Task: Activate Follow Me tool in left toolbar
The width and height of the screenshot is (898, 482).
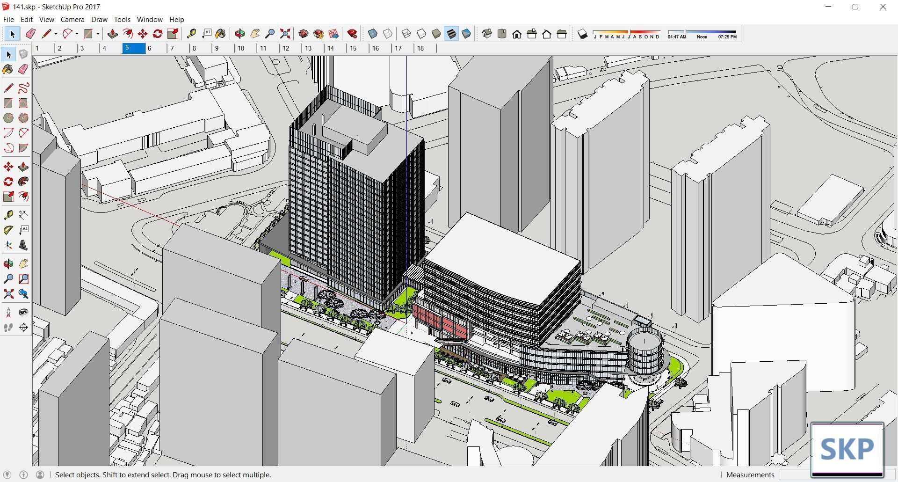Action: click(x=23, y=182)
